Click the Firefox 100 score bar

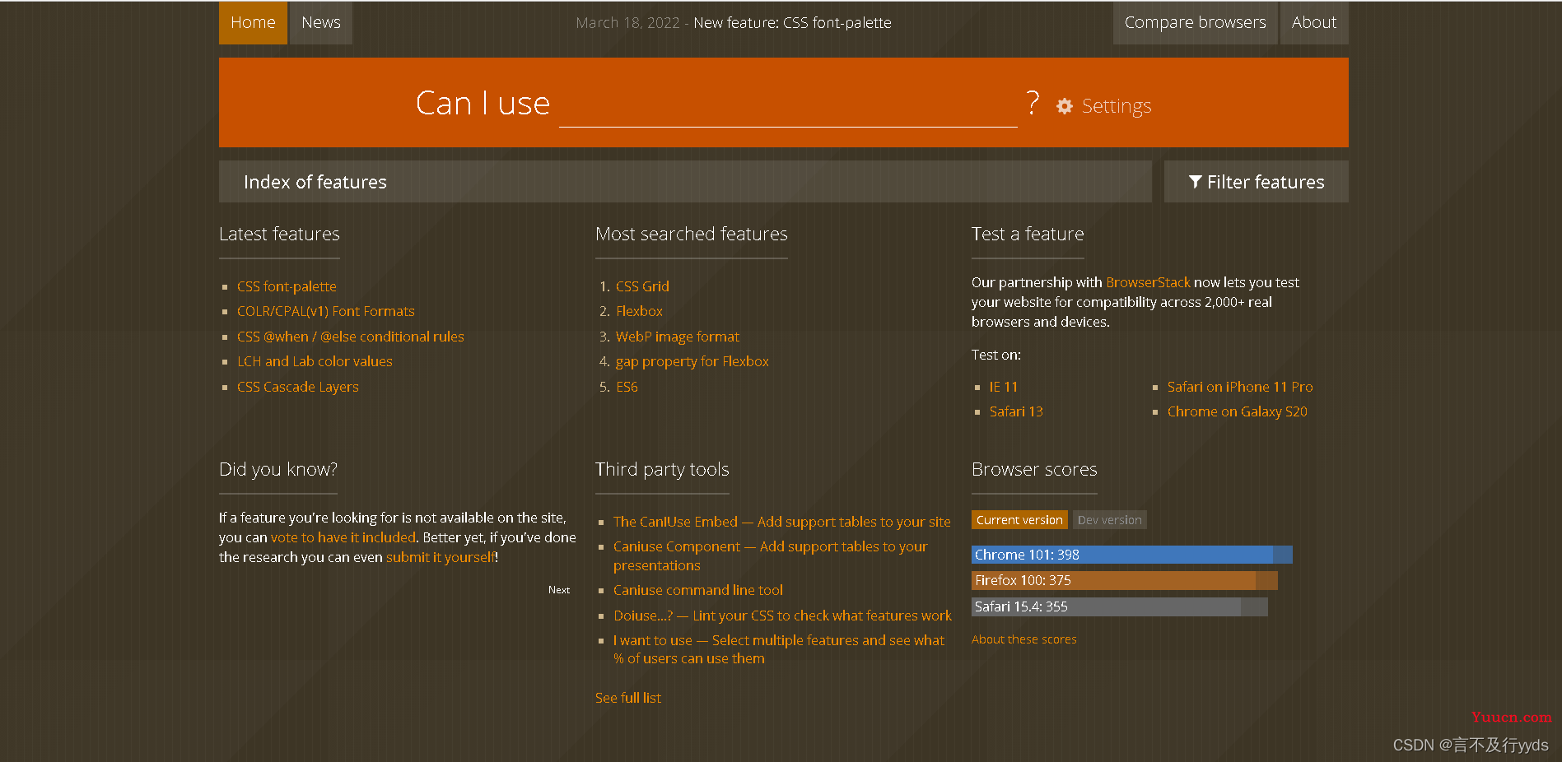tap(1125, 580)
